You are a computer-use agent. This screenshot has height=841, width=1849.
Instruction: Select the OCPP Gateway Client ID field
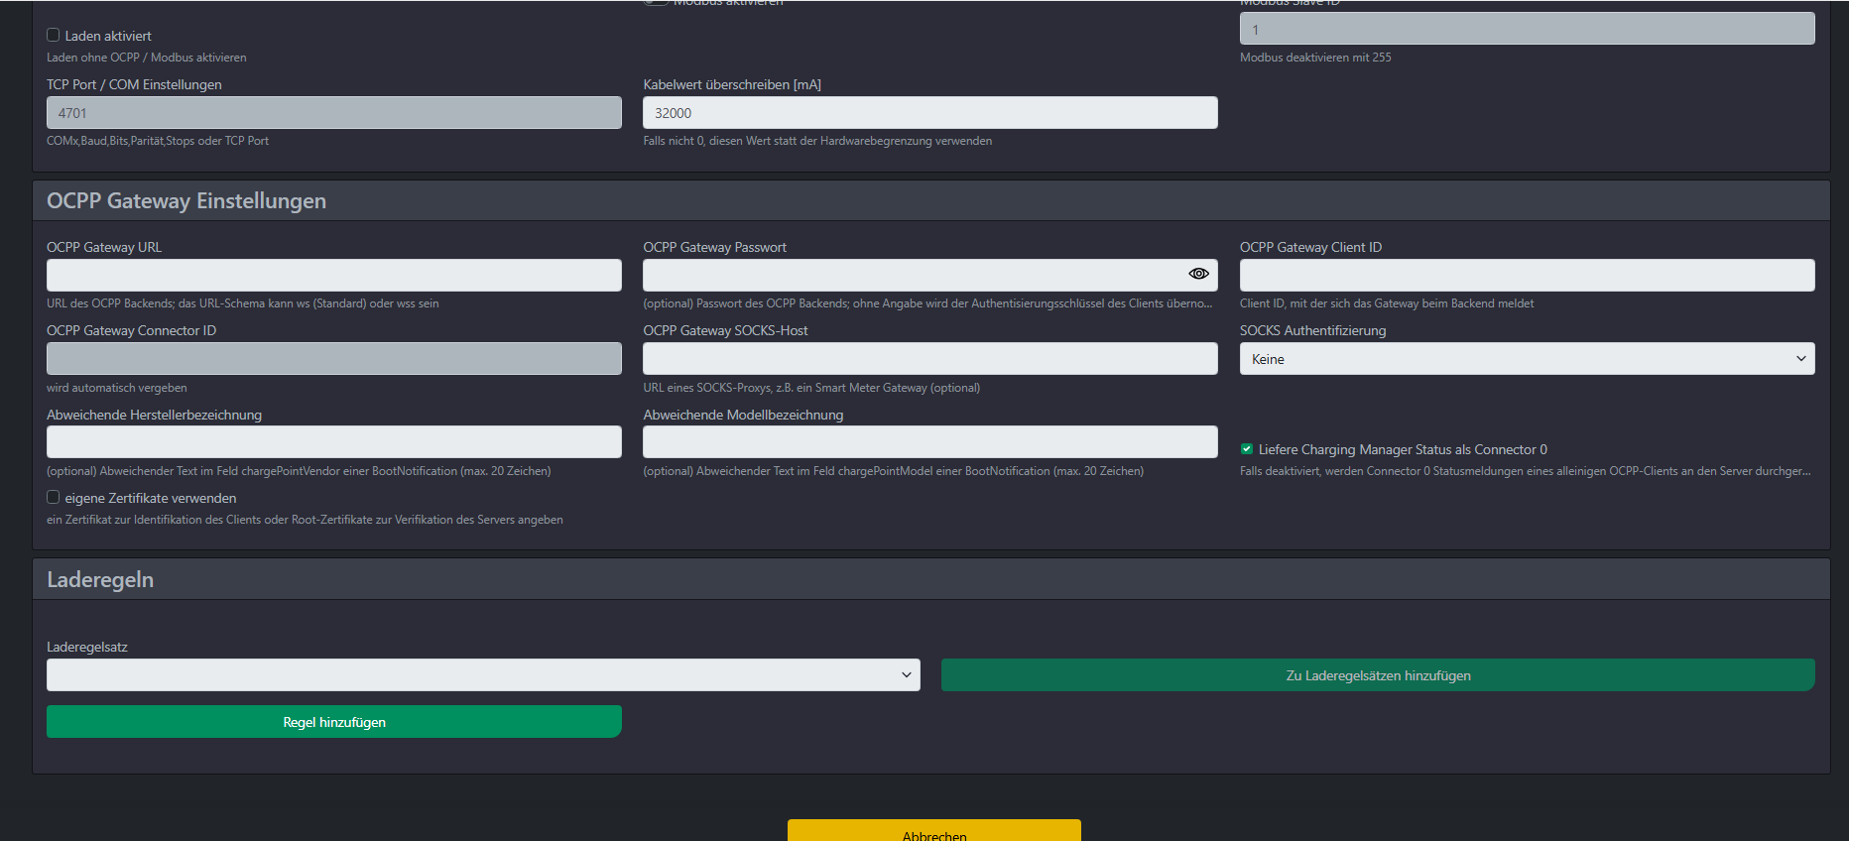click(x=1527, y=276)
